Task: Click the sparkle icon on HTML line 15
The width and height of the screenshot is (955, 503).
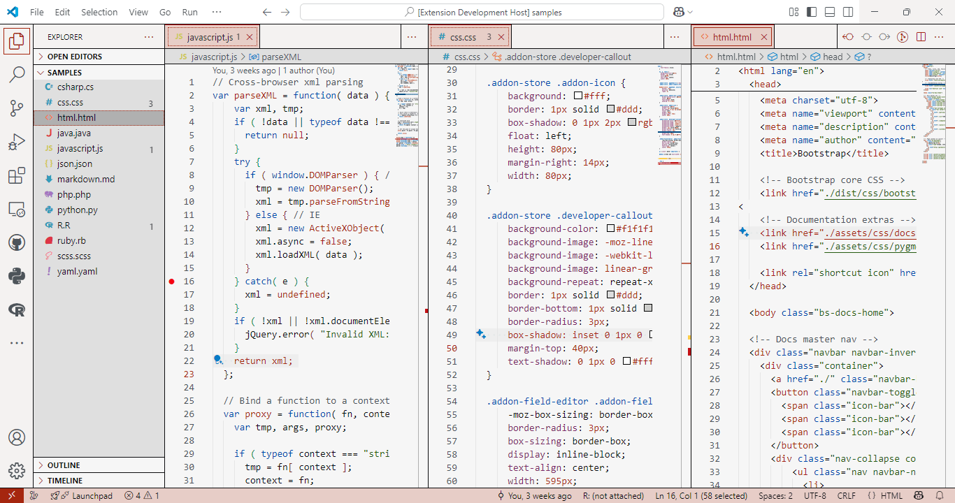Action: 744,232
